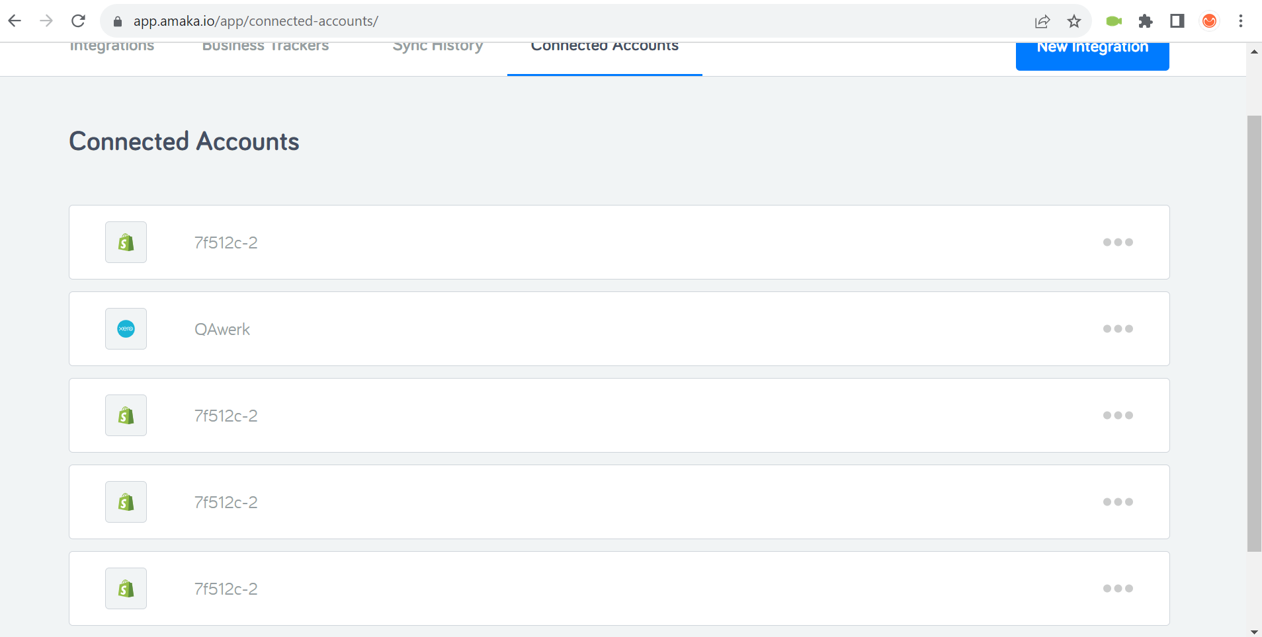The image size is (1262, 637).
Task: Click the share page icon in address bar
Action: 1042,21
